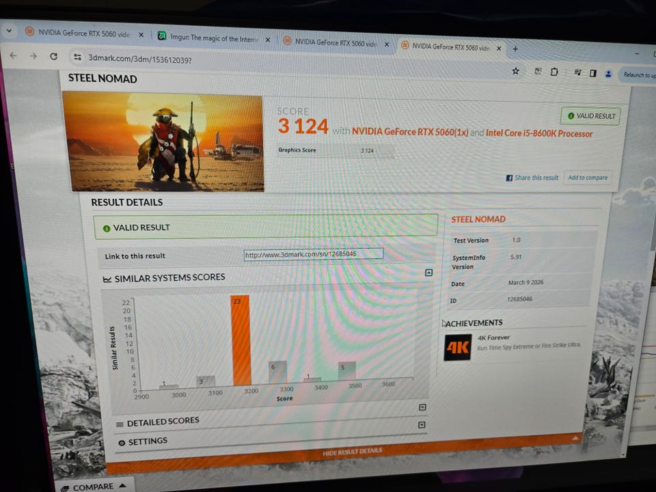Image resolution: width=656 pixels, height=492 pixels.
Task: Click the Test Version 1.0 value
Action: [x=516, y=240]
